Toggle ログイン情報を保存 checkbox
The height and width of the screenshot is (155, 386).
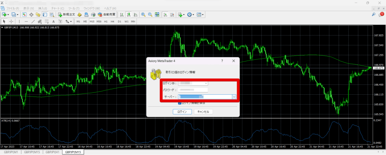point(179,103)
